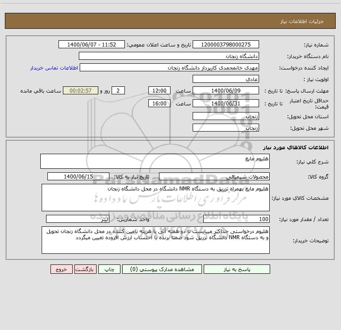Click the label 'شماره نیاز:'

[316, 45]
